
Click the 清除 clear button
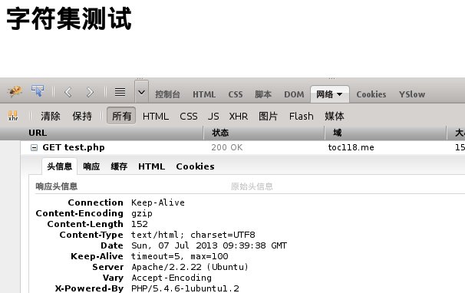pyautogui.click(x=51, y=117)
